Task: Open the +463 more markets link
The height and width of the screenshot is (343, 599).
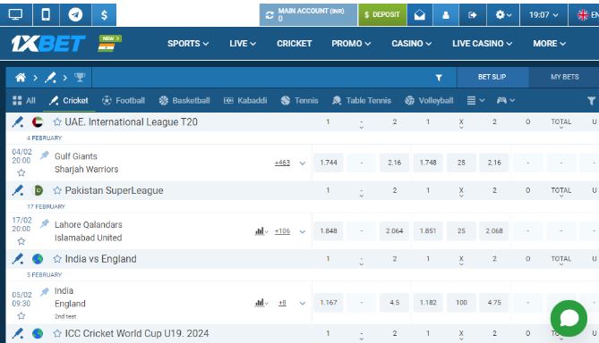Action: [282, 163]
